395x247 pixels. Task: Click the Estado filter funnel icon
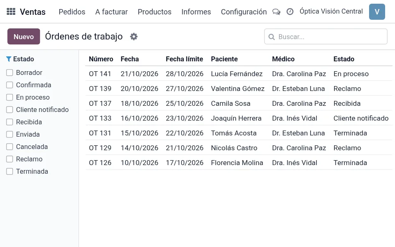pyautogui.click(x=9, y=59)
